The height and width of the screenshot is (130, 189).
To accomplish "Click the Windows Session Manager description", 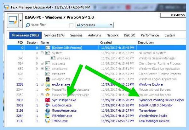I will click(157, 58).
